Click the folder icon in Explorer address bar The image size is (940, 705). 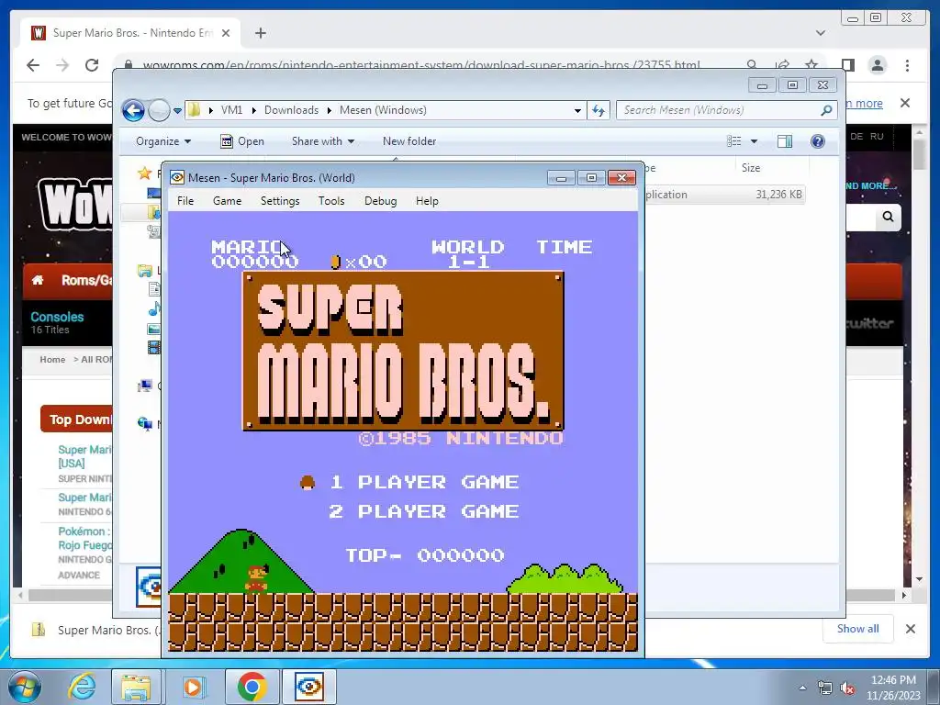(x=195, y=110)
